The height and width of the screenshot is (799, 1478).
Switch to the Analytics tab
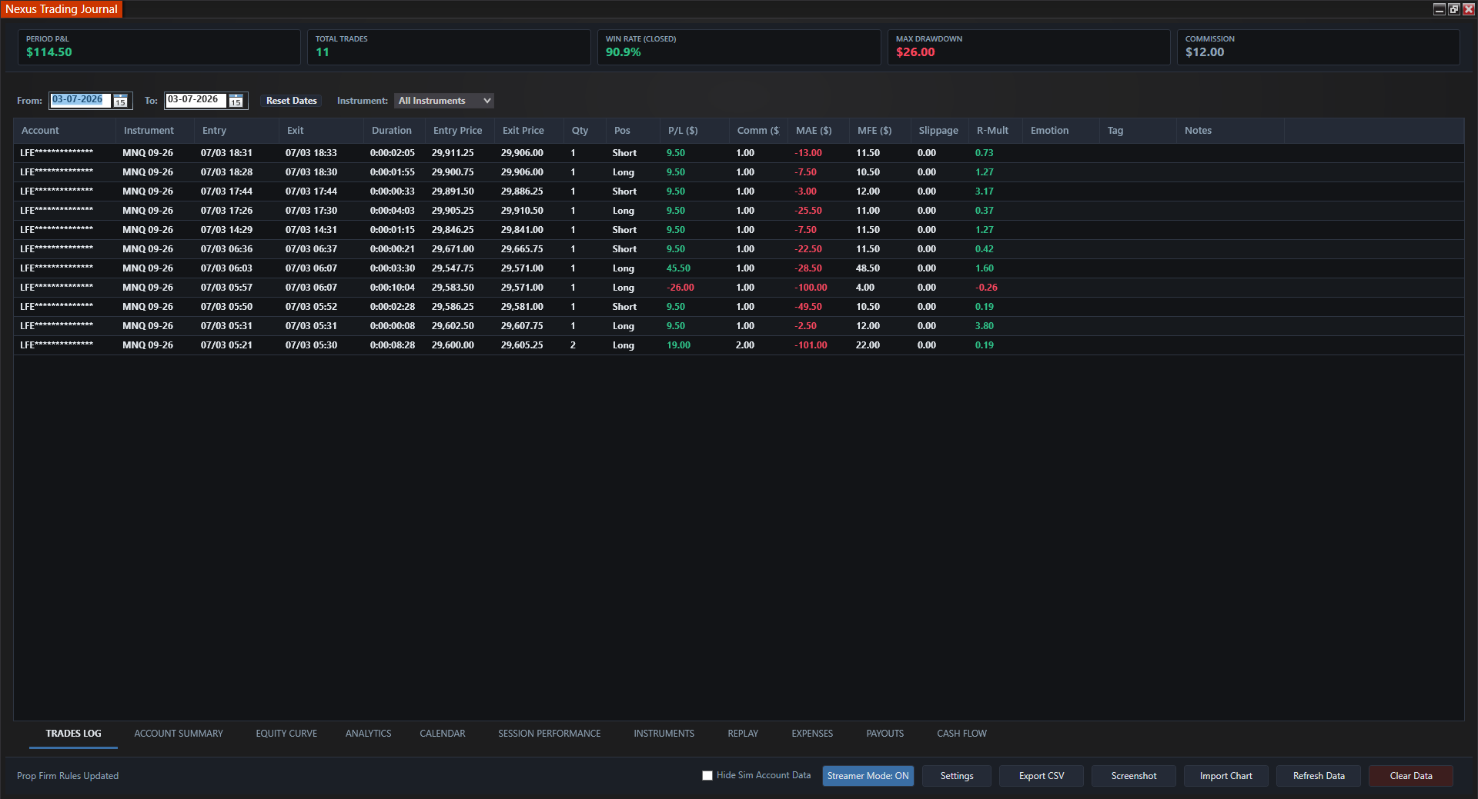point(368,734)
